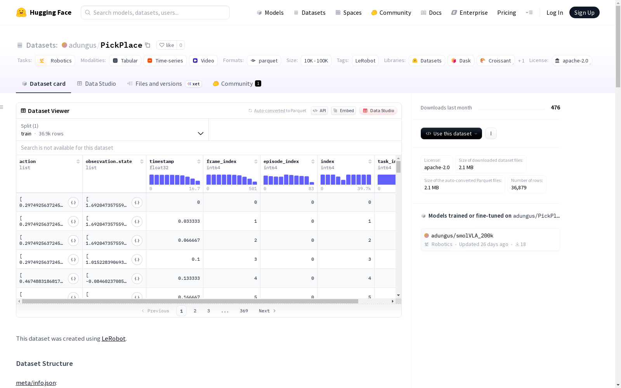Copy dataset name with the copy icon
This screenshot has width=621, height=388.
click(x=147, y=45)
